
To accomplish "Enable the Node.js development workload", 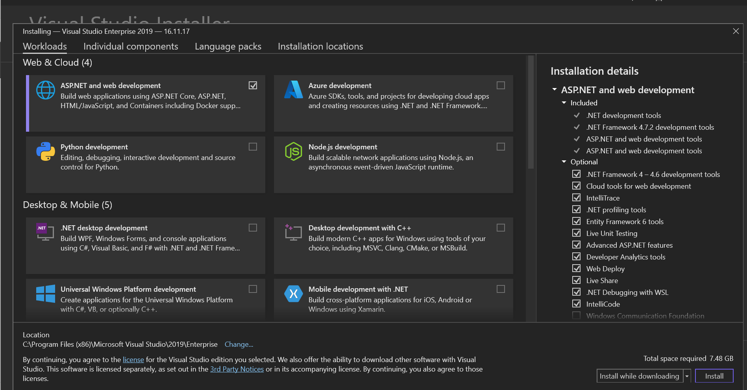I will [500, 147].
